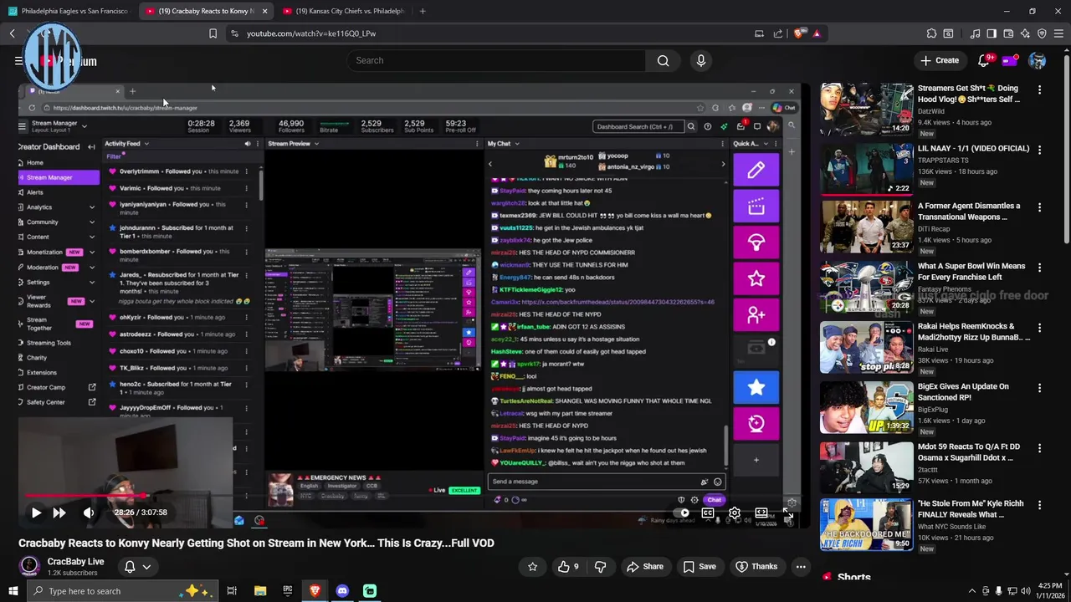Image resolution: width=1071 pixels, height=602 pixels.
Task: Toggle autoplay switch in player
Action: pos(683,513)
